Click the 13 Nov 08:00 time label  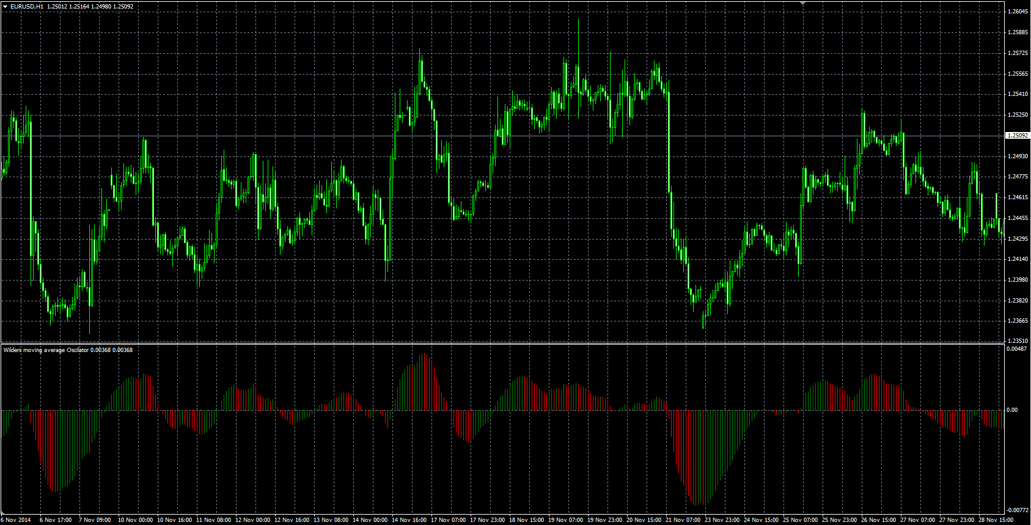[331, 520]
